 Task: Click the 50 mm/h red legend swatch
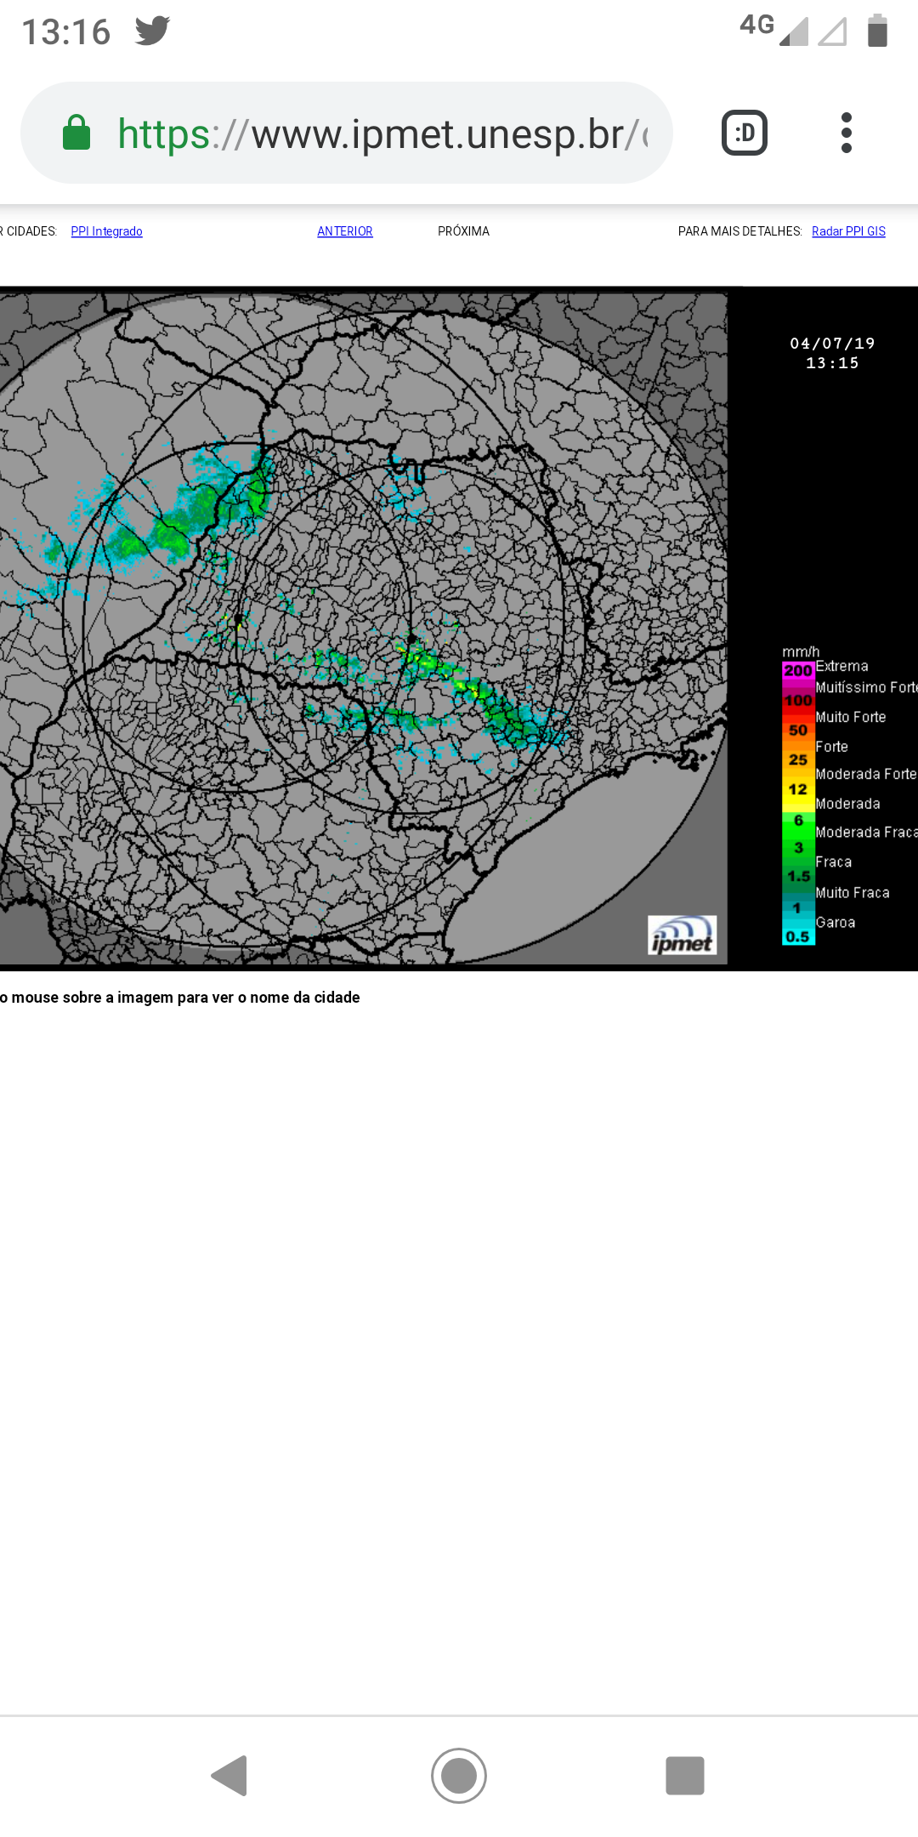pyautogui.click(x=798, y=730)
